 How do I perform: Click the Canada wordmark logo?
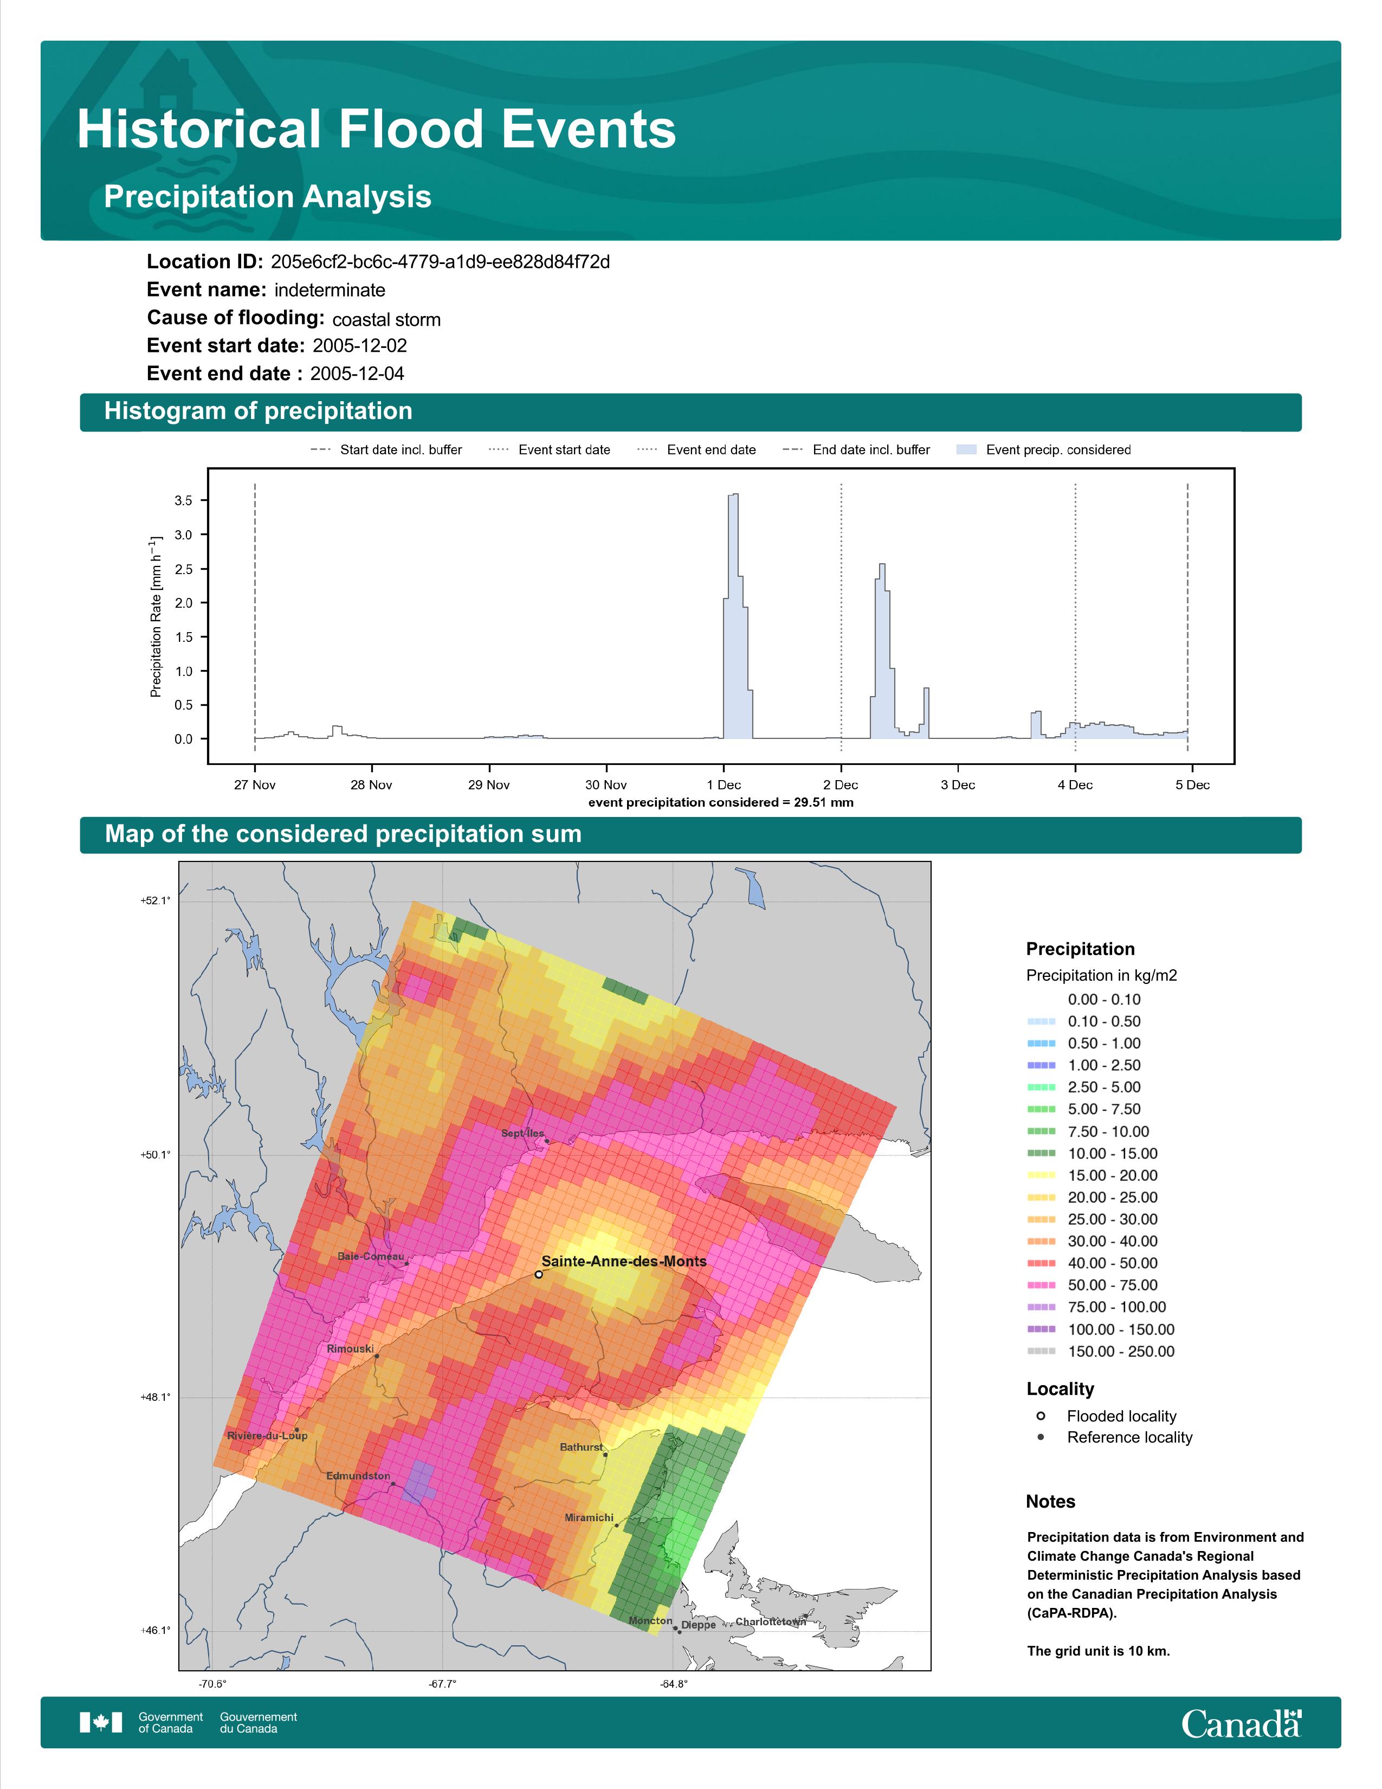[x=1241, y=1723]
